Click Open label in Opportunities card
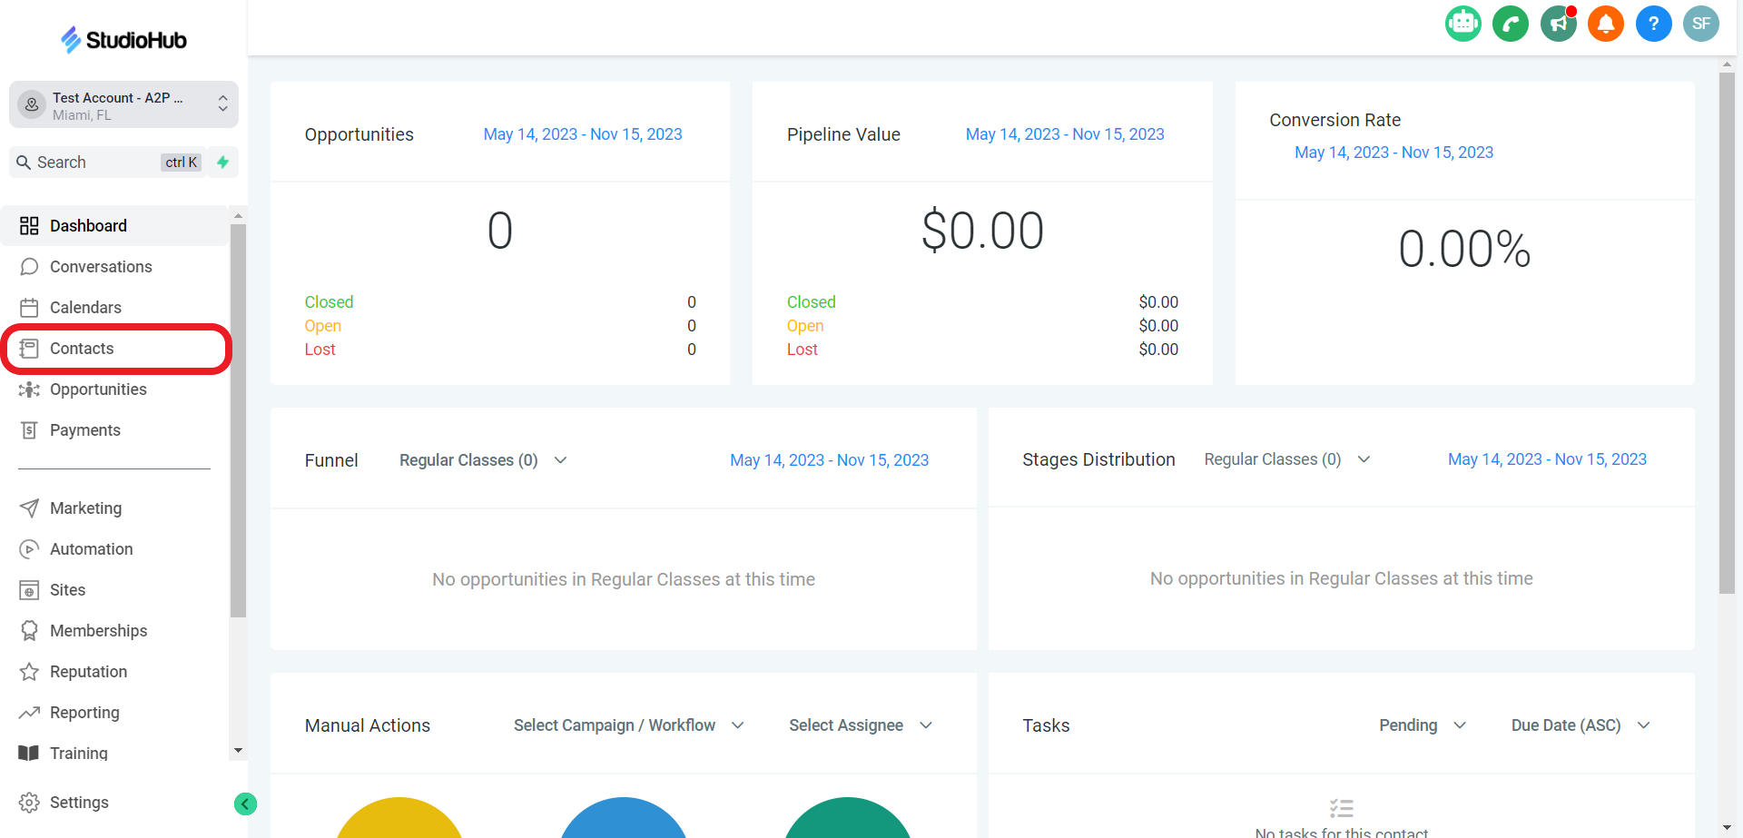The width and height of the screenshot is (1743, 838). (x=323, y=326)
